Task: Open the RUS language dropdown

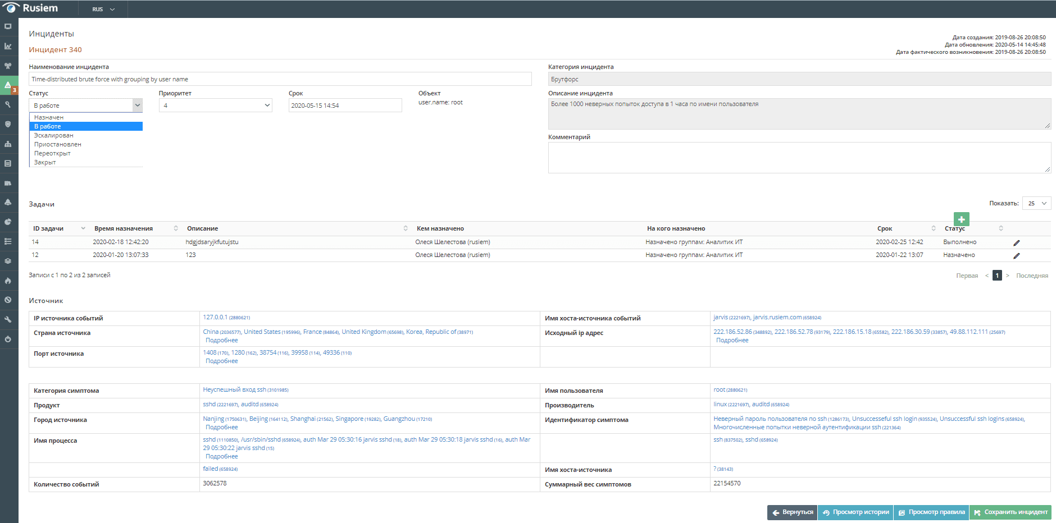Action: 103,9
